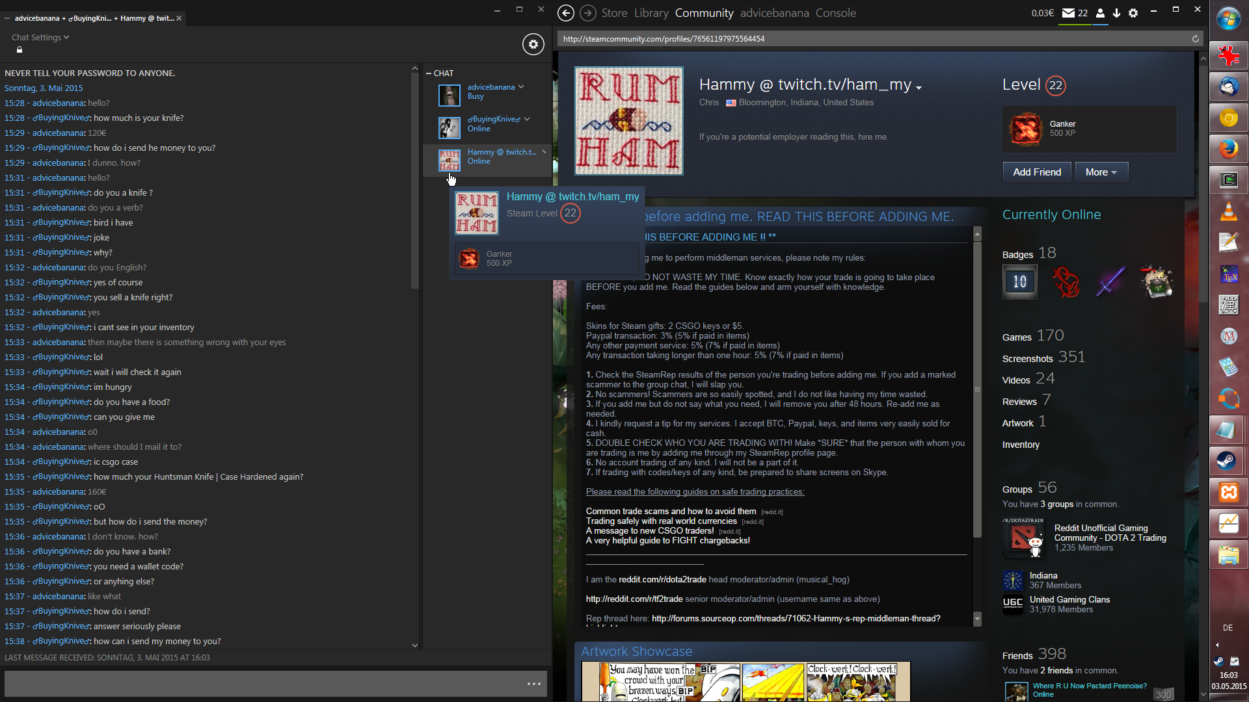The width and height of the screenshot is (1249, 702).
Task: Click the profile description scrollbar
Action: click(x=977, y=390)
